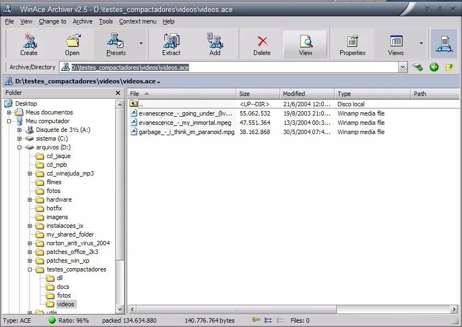
Task: Click the Desktop icon in the folder tree
Action: pos(9,104)
